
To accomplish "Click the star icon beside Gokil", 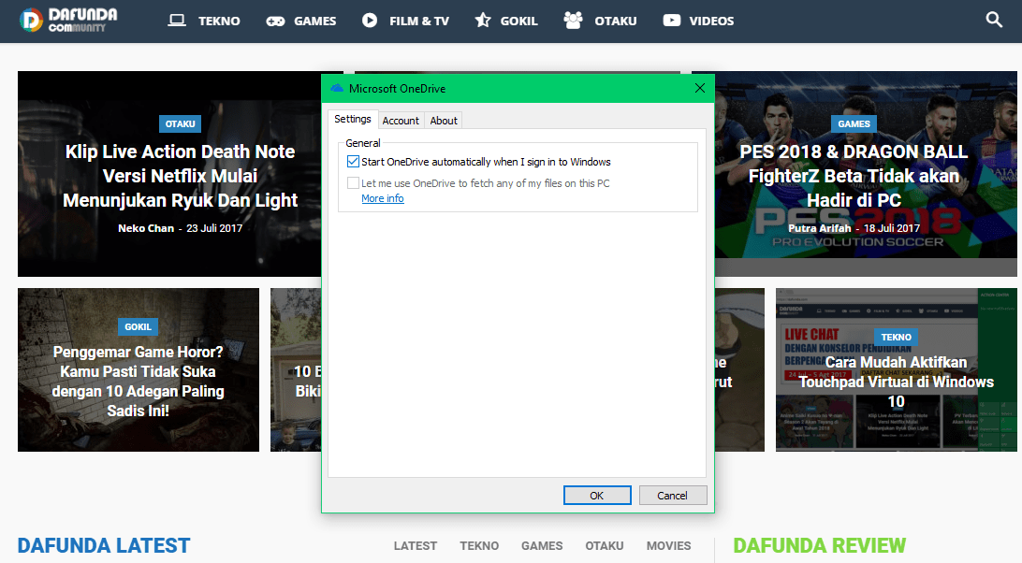I will pos(482,21).
